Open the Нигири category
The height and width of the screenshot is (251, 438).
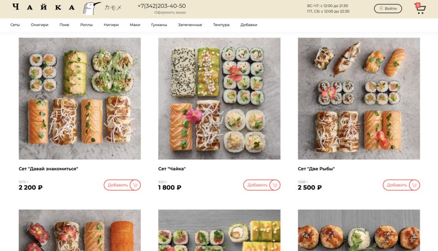(x=111, y=25)
